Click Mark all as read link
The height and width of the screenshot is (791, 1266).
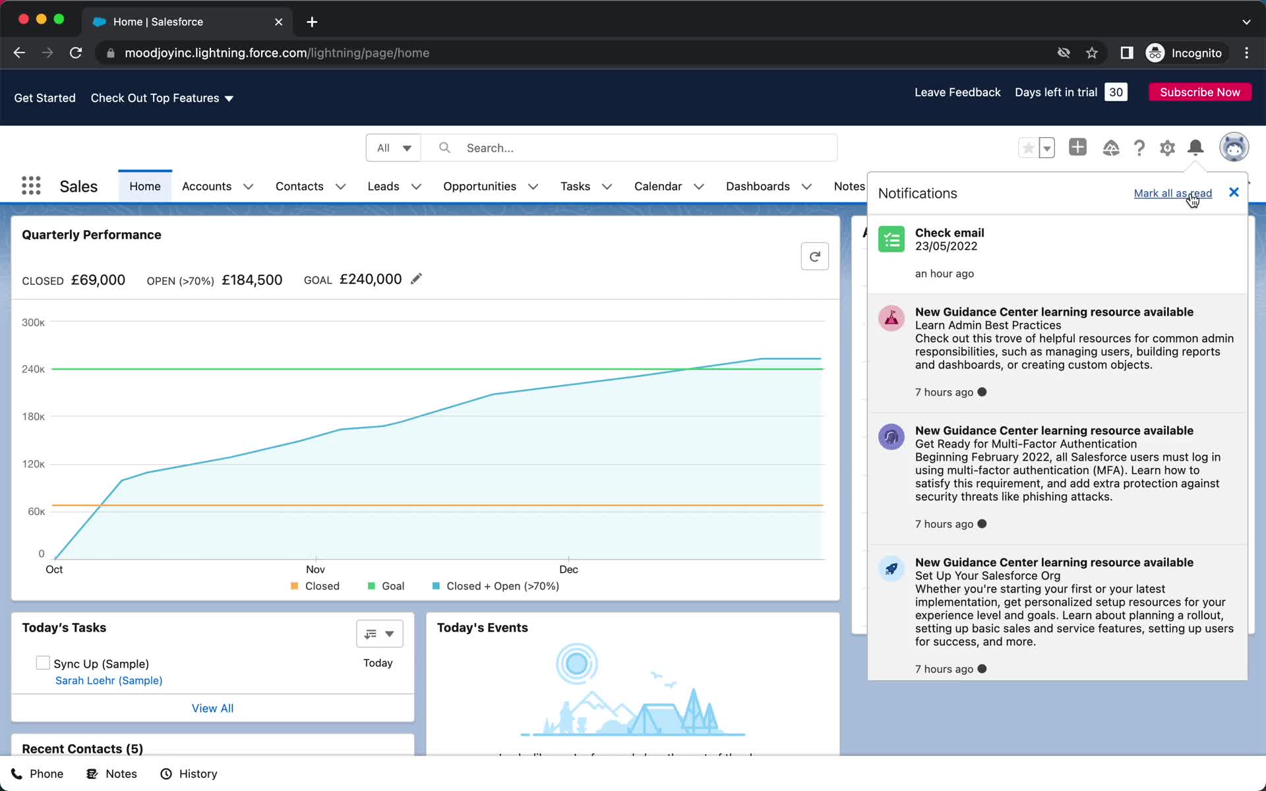[1172, 193]
